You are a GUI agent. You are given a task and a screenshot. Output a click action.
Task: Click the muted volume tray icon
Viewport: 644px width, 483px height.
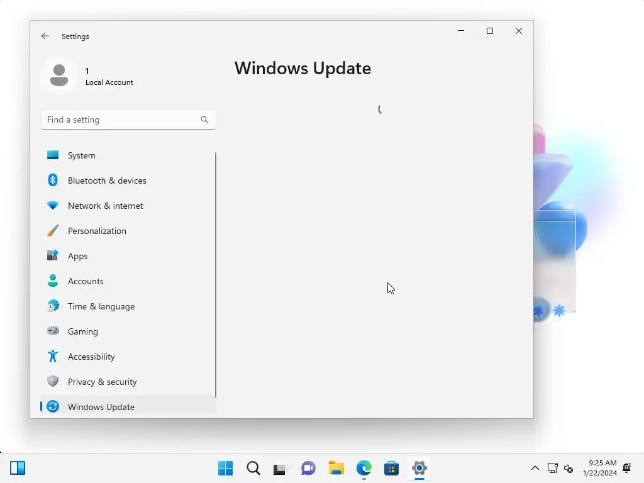pos(569,468)
